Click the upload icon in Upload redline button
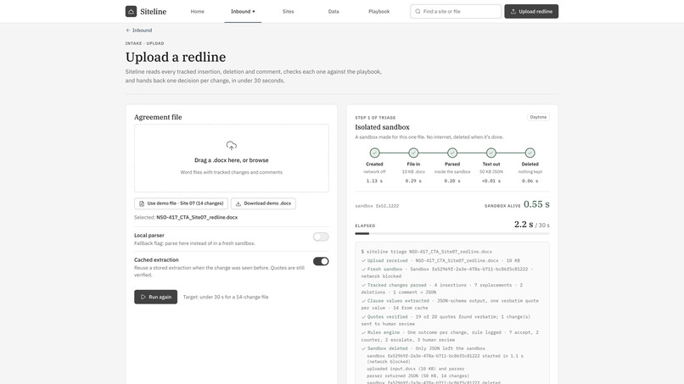 (513, 11)
